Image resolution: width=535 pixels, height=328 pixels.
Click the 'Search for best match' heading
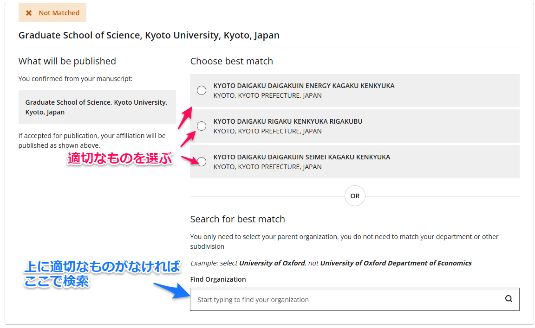tap(237, 219)
